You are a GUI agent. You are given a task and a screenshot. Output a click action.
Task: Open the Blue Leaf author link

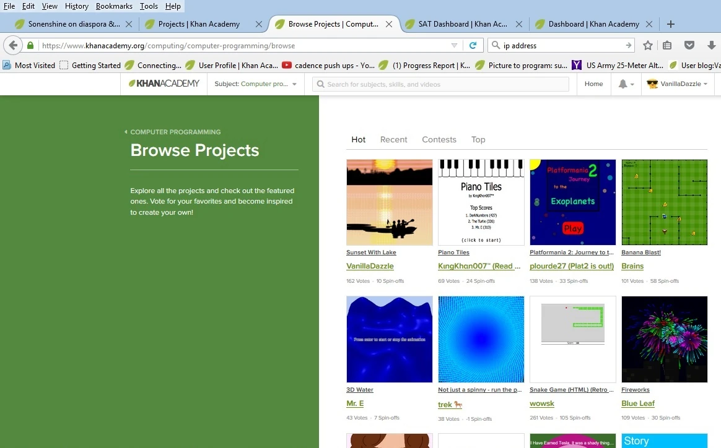pos(638,403)
